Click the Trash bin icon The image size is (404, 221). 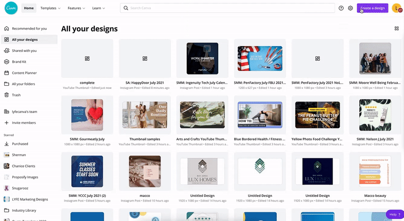pyautogui.click(x=7, y=95)
